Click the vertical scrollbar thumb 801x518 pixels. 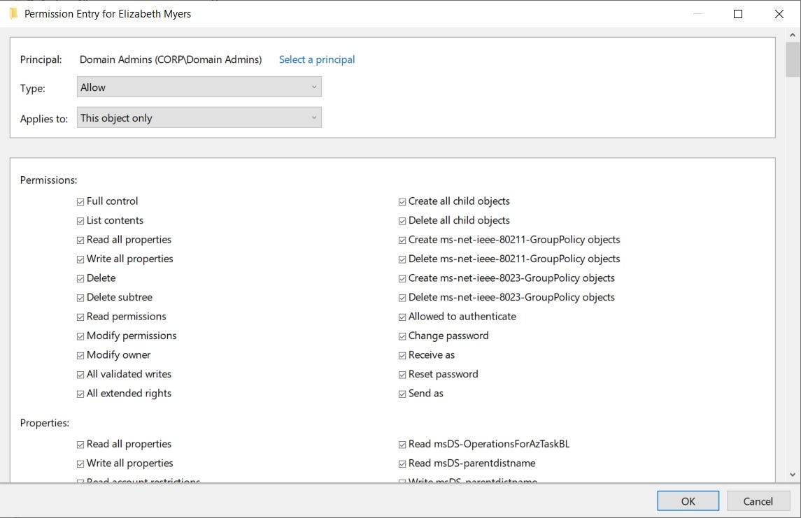pyautogui.click(x=793, y=59)
